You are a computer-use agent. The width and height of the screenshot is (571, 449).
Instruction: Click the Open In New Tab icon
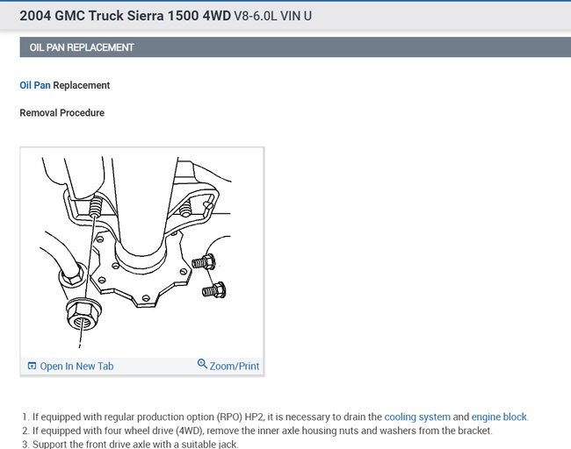pos(32,366)
